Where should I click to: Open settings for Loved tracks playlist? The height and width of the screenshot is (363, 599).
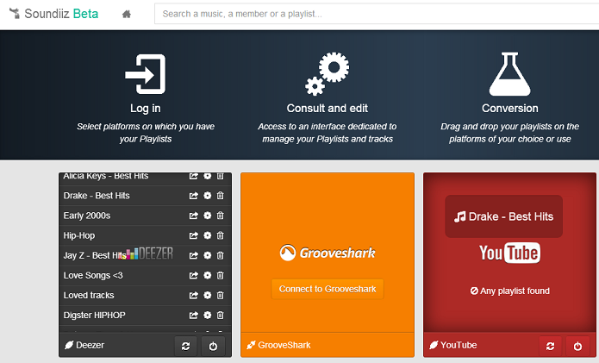[x=208, y=295]
